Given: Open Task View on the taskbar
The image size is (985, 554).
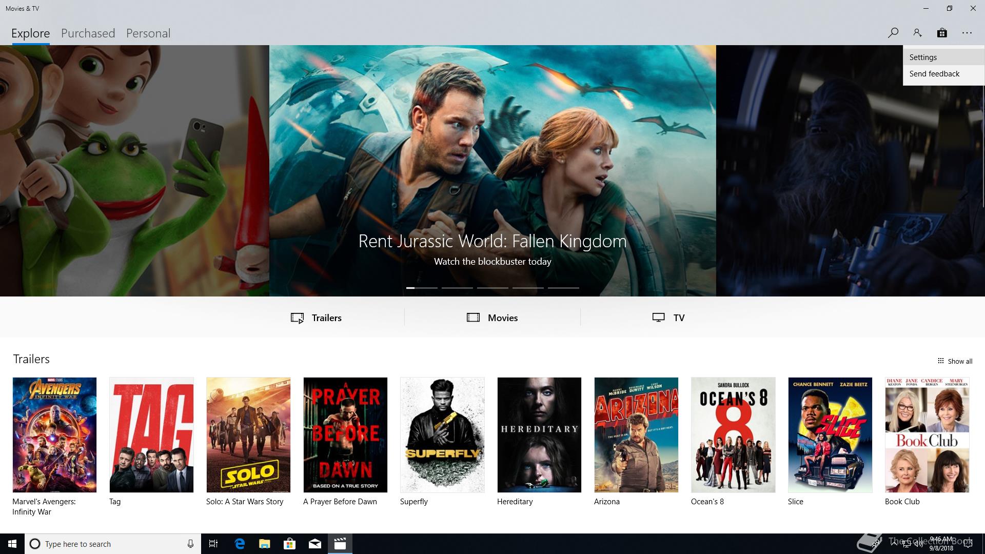Looking at the screenshot, I should click(x=213, y=544).
